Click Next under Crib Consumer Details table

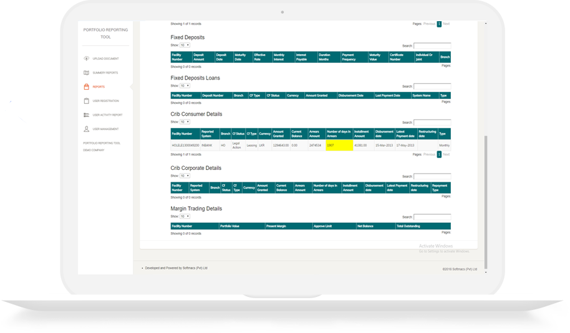click(x=446, y=154)
